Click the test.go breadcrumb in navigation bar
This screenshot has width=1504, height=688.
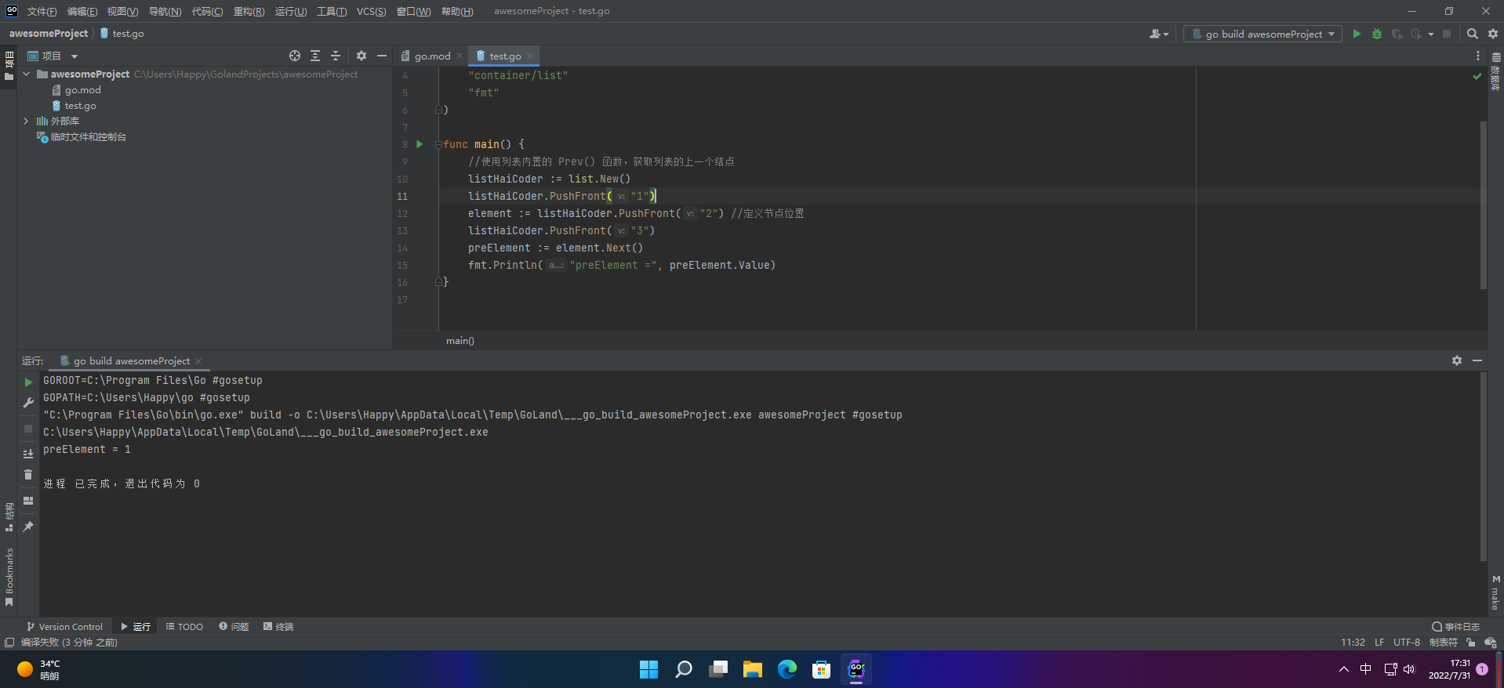[122, 34]
